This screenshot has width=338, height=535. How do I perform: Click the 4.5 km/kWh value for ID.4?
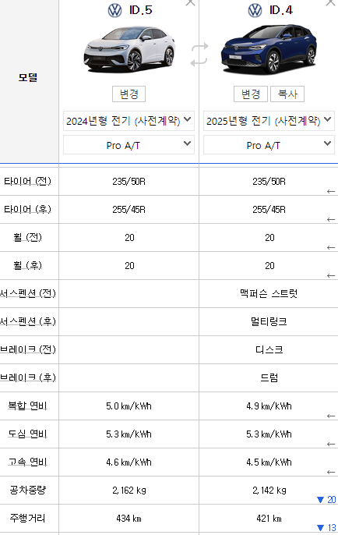(x=269, y=462)
